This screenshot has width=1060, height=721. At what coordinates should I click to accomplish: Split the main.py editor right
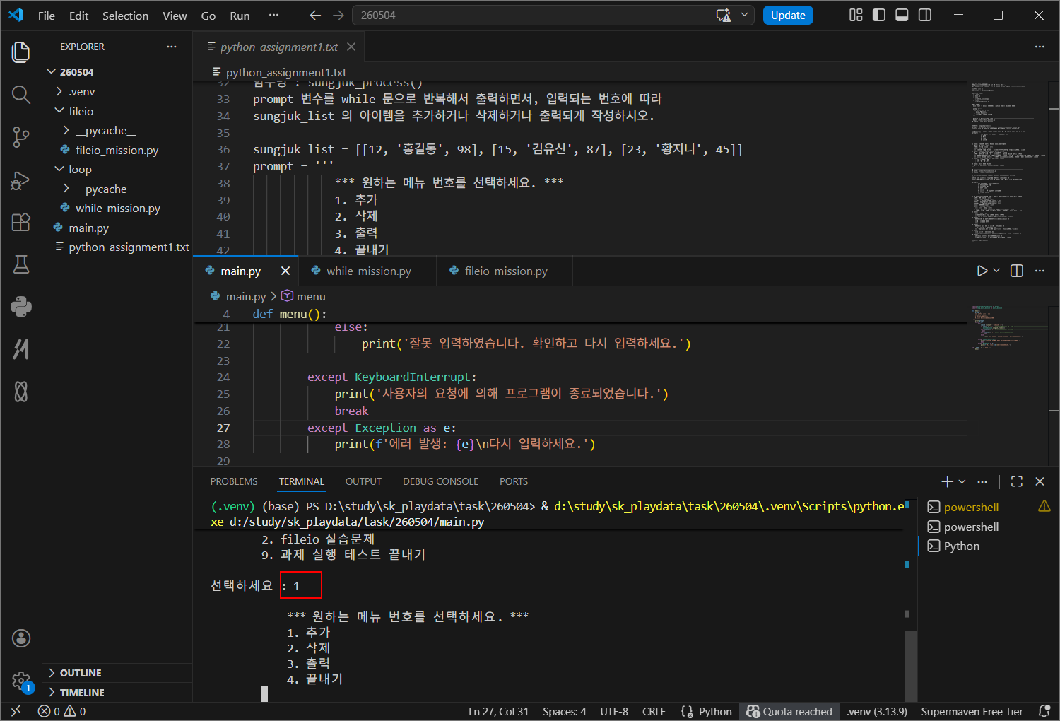coord(1017,271)
